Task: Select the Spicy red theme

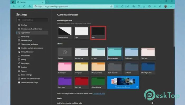Action: [81, 82]
